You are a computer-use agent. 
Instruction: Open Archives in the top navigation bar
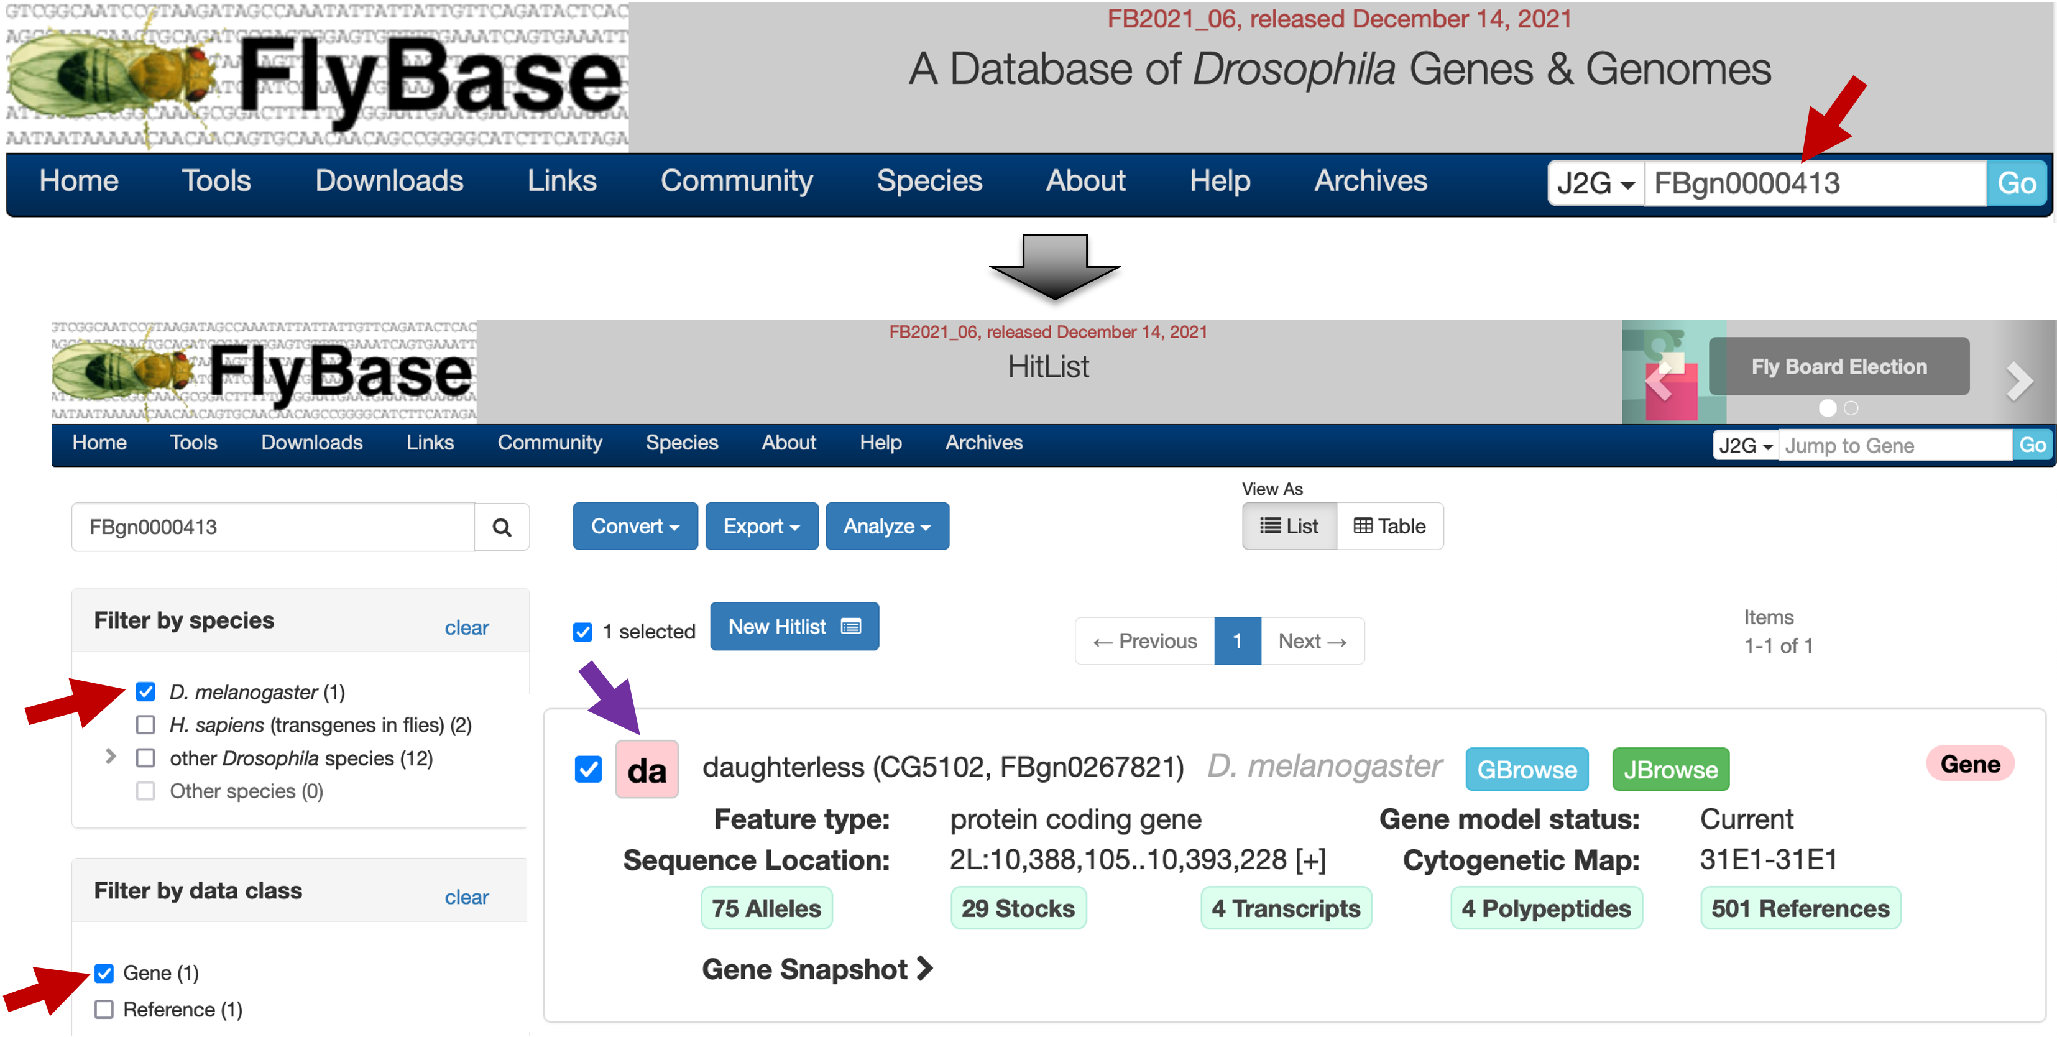tap(1370, 180)
